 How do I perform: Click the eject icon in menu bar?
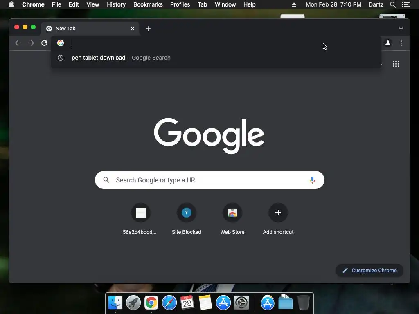coord(294,4)
